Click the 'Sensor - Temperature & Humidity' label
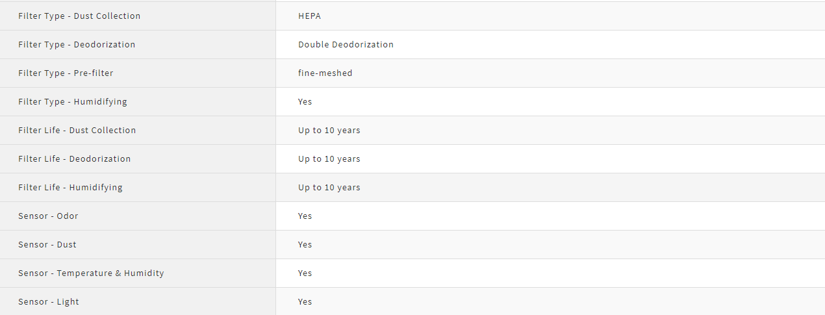The height and width of the screenshot is (315, 825). [91, 273]
